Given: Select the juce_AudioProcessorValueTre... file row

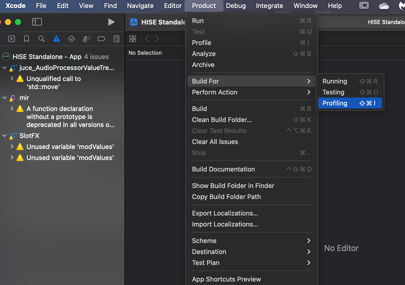Looking at the screenshot, I should (62, 68).
